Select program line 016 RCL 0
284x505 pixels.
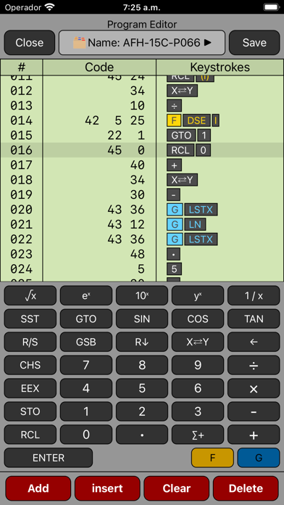coord(142,150)
